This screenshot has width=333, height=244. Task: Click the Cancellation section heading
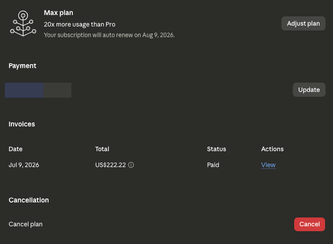[x=29, y=200]
